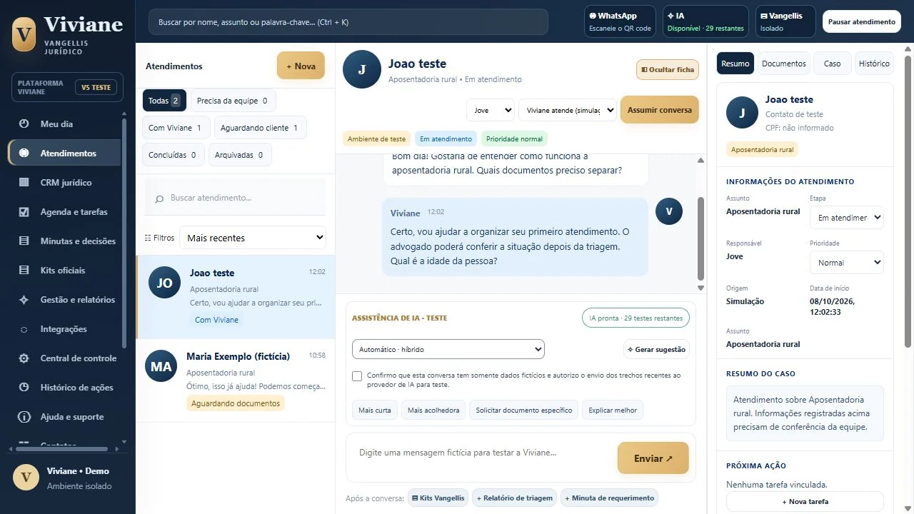Focus the global search field
Image resolution: width=914 pixels, height=514 pixels.
pos(348,22)
